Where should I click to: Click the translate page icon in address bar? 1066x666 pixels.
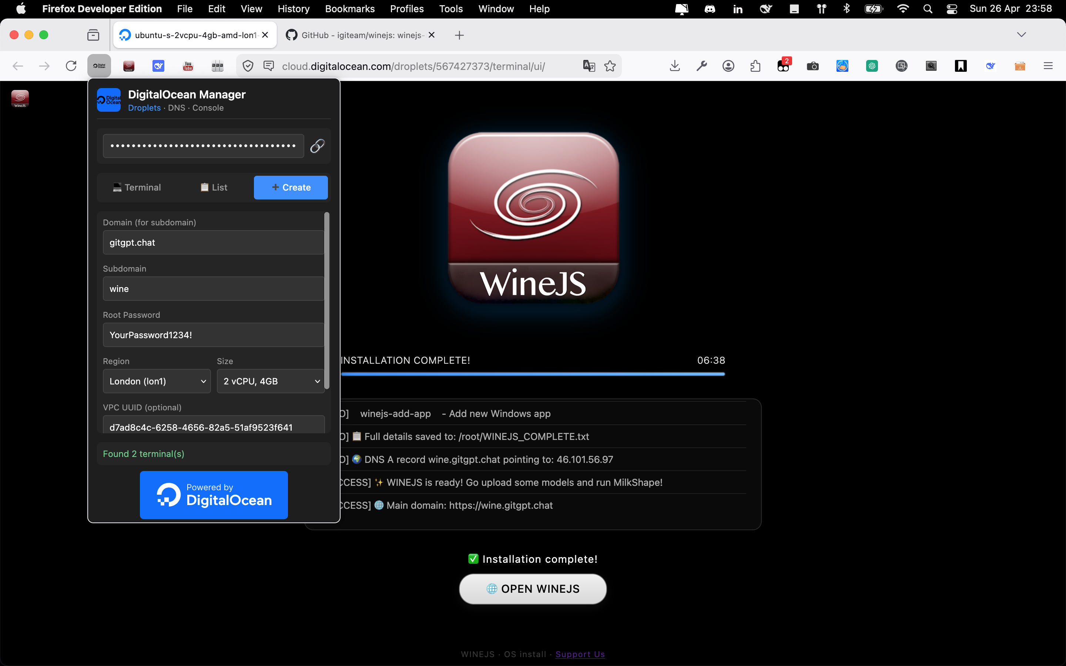tap(589, 66)
